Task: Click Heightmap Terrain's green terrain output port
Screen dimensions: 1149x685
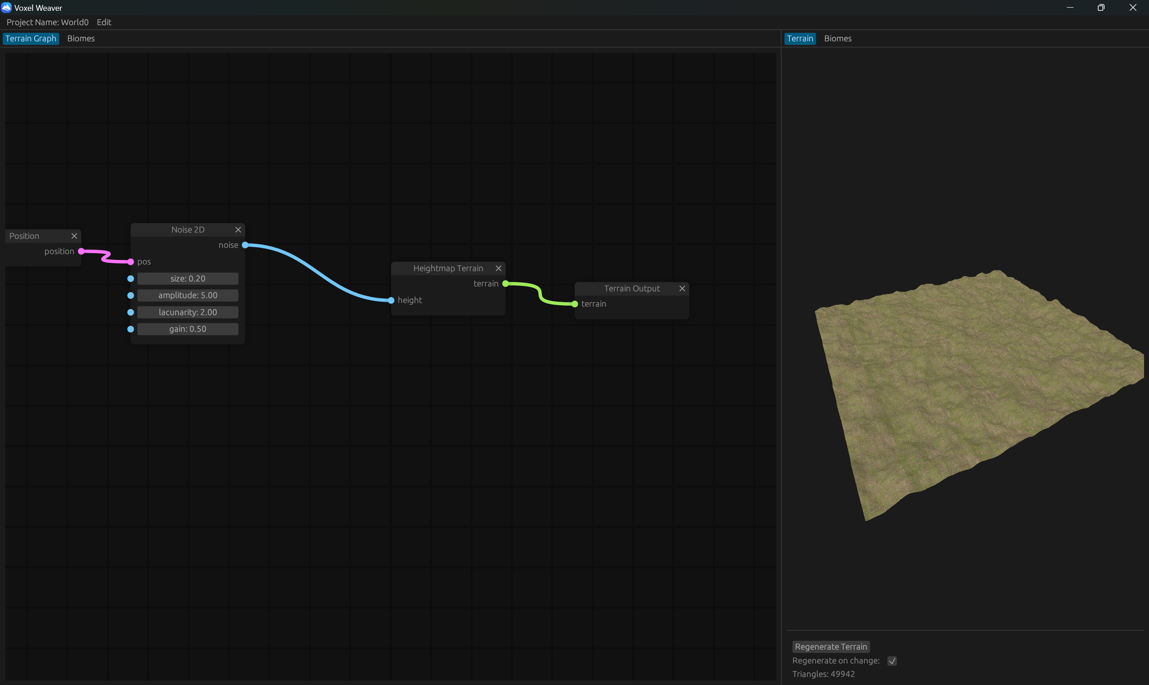Action: [506, 283]
